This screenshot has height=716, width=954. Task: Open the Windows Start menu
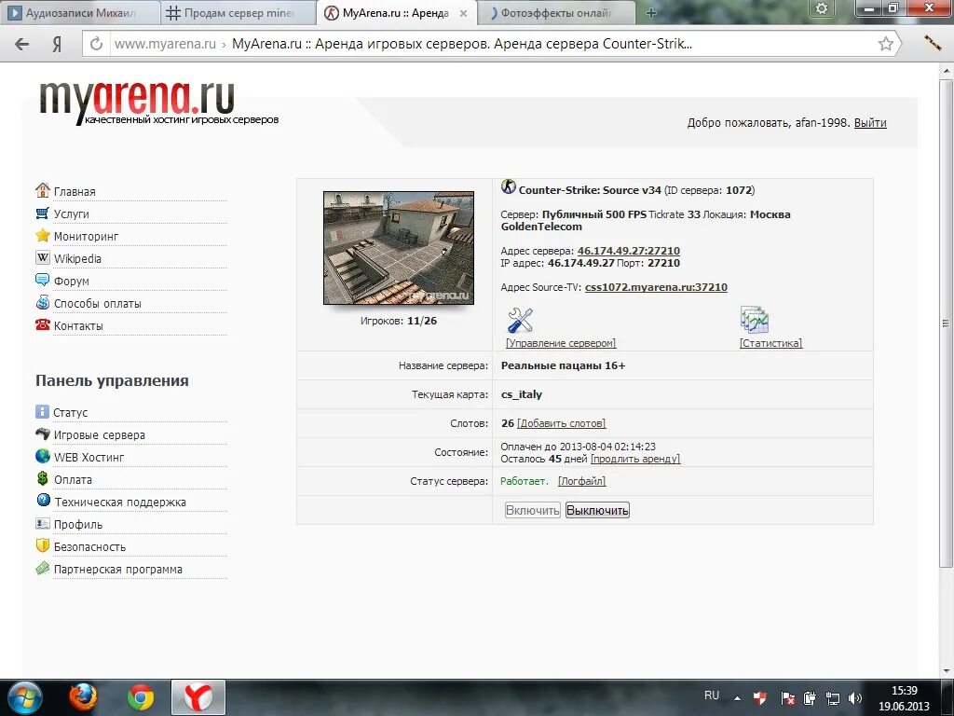pos(24,697)
